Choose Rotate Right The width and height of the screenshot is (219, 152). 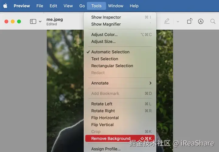pos(120,111)
